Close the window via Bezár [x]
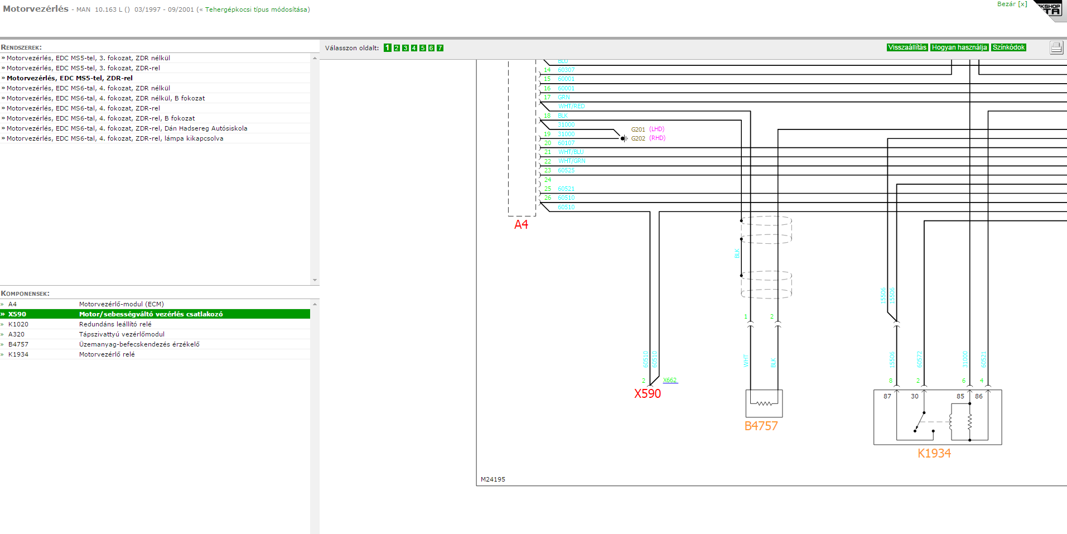This screenshot has height=534, width=1067. [1012, 4]
